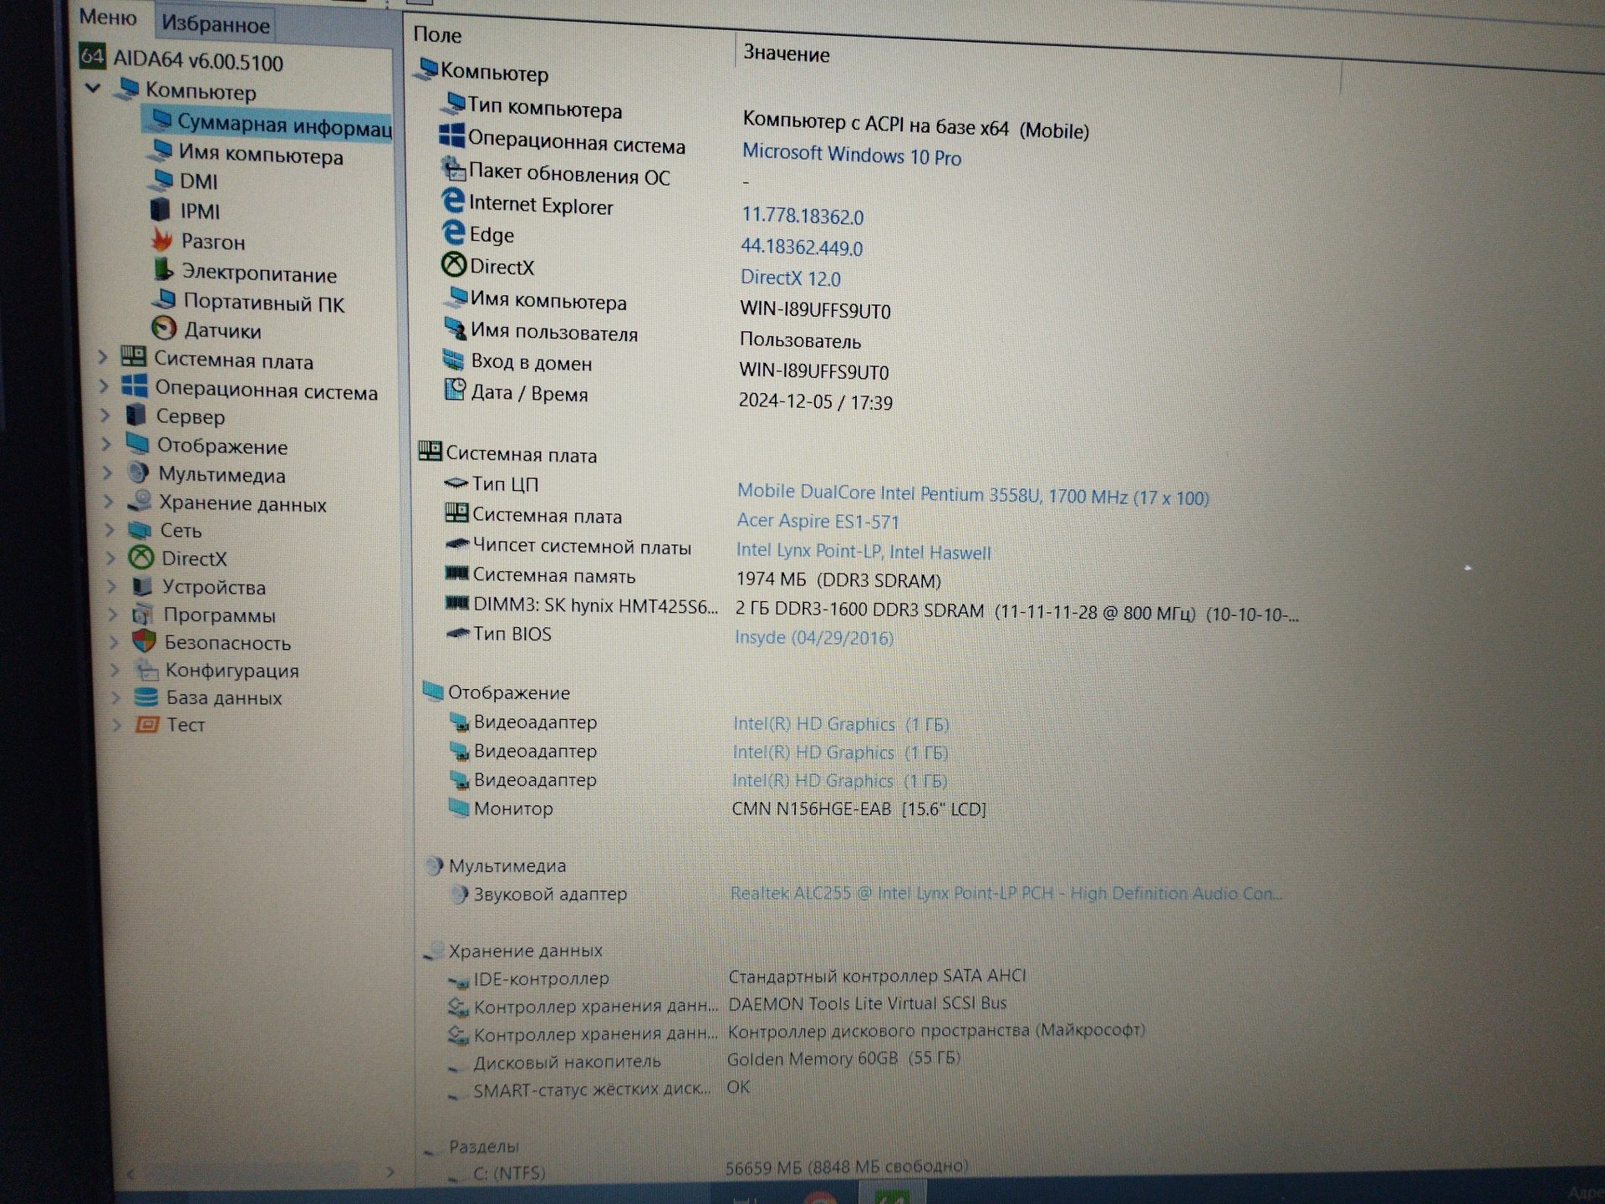
Task: Expand the Сервер tree node
Action: coord(105,415)
